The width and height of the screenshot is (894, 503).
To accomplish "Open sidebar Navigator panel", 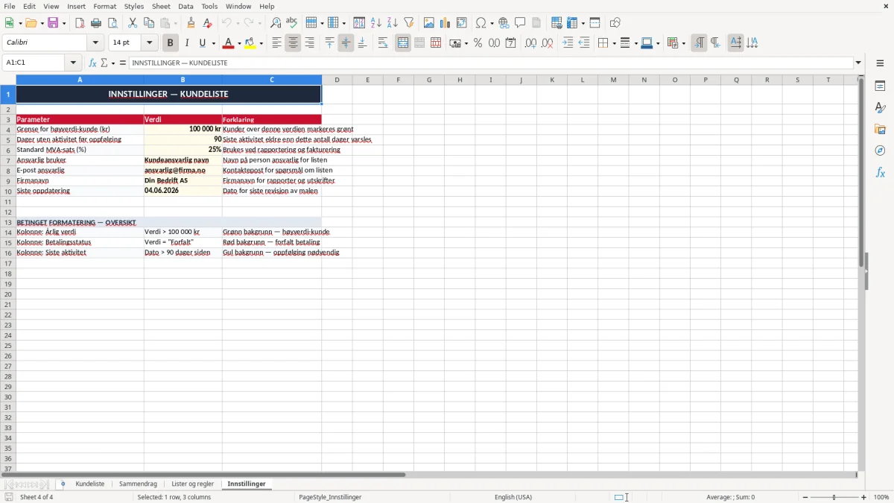I will (880, 151).
